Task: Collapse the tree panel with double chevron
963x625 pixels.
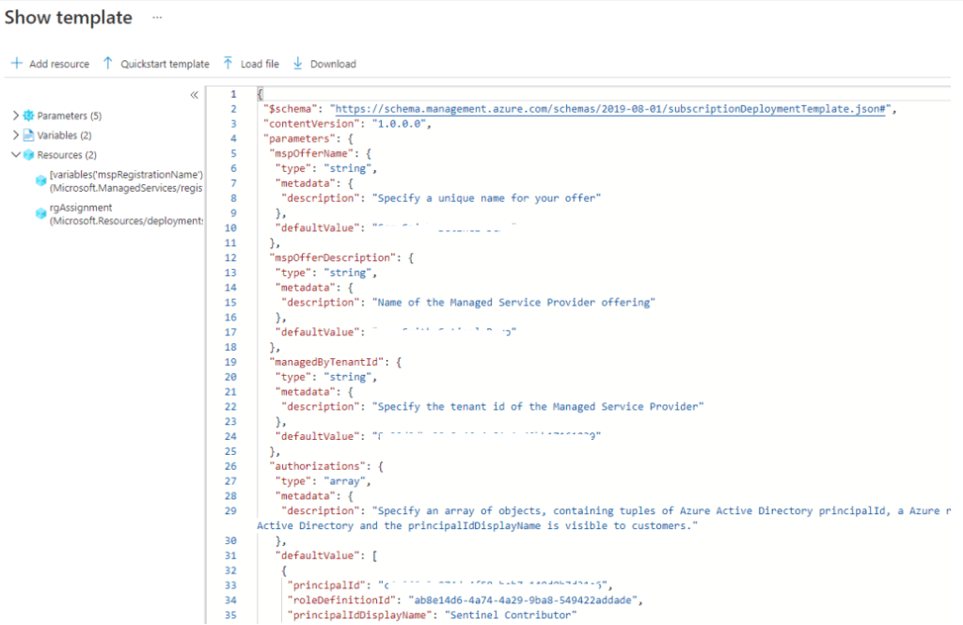Action: [194, 95]
